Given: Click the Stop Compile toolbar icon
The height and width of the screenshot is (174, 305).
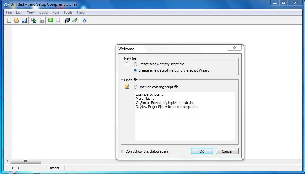Looking at the screenshot, I should 41,20.
